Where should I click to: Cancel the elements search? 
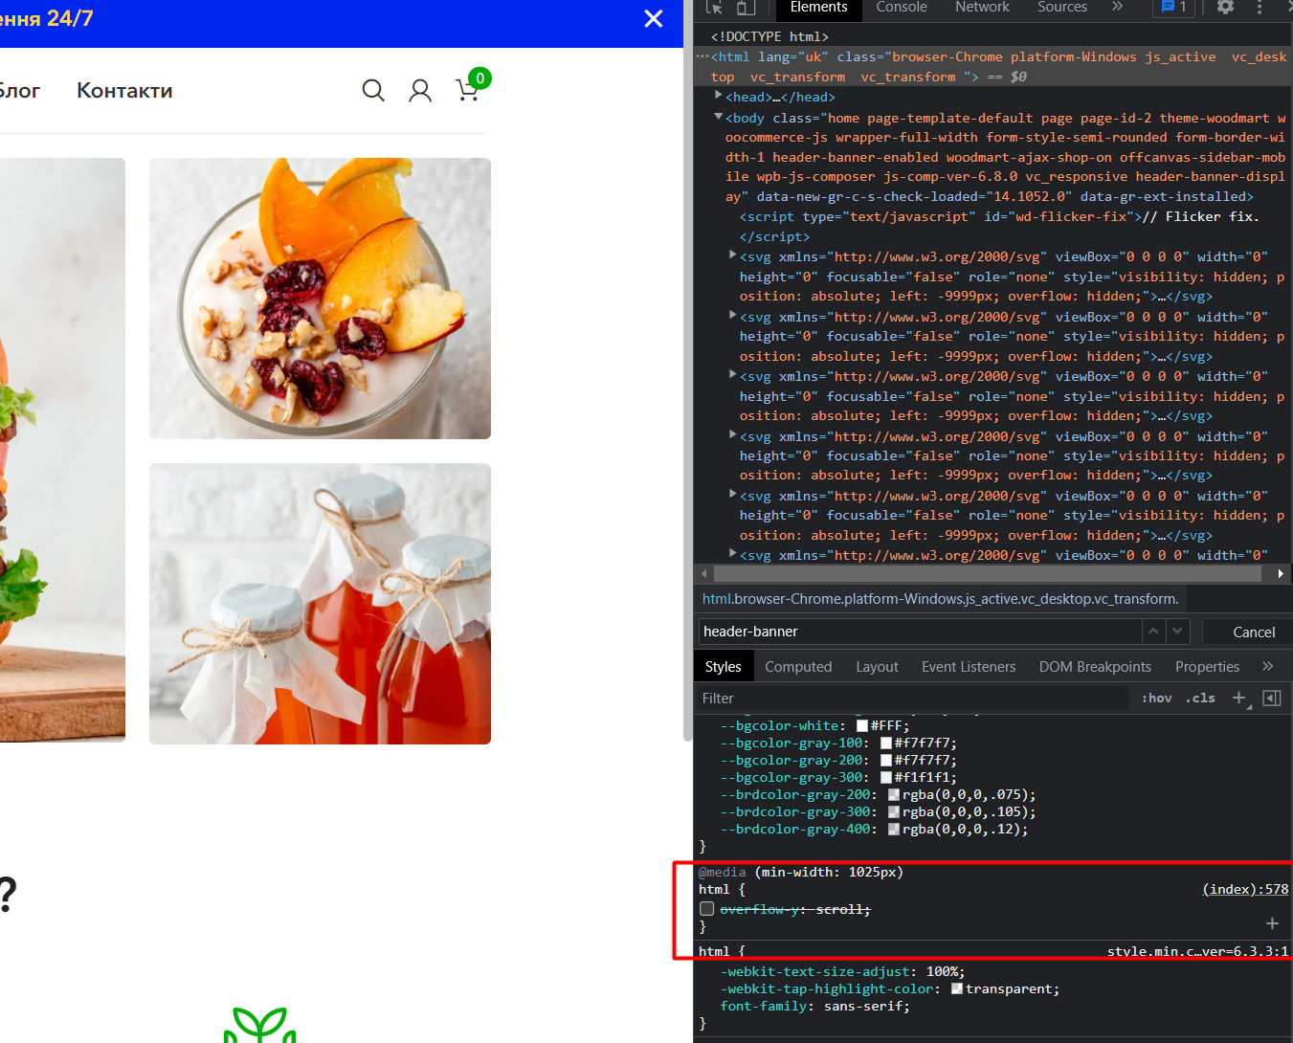[1254, 632]
